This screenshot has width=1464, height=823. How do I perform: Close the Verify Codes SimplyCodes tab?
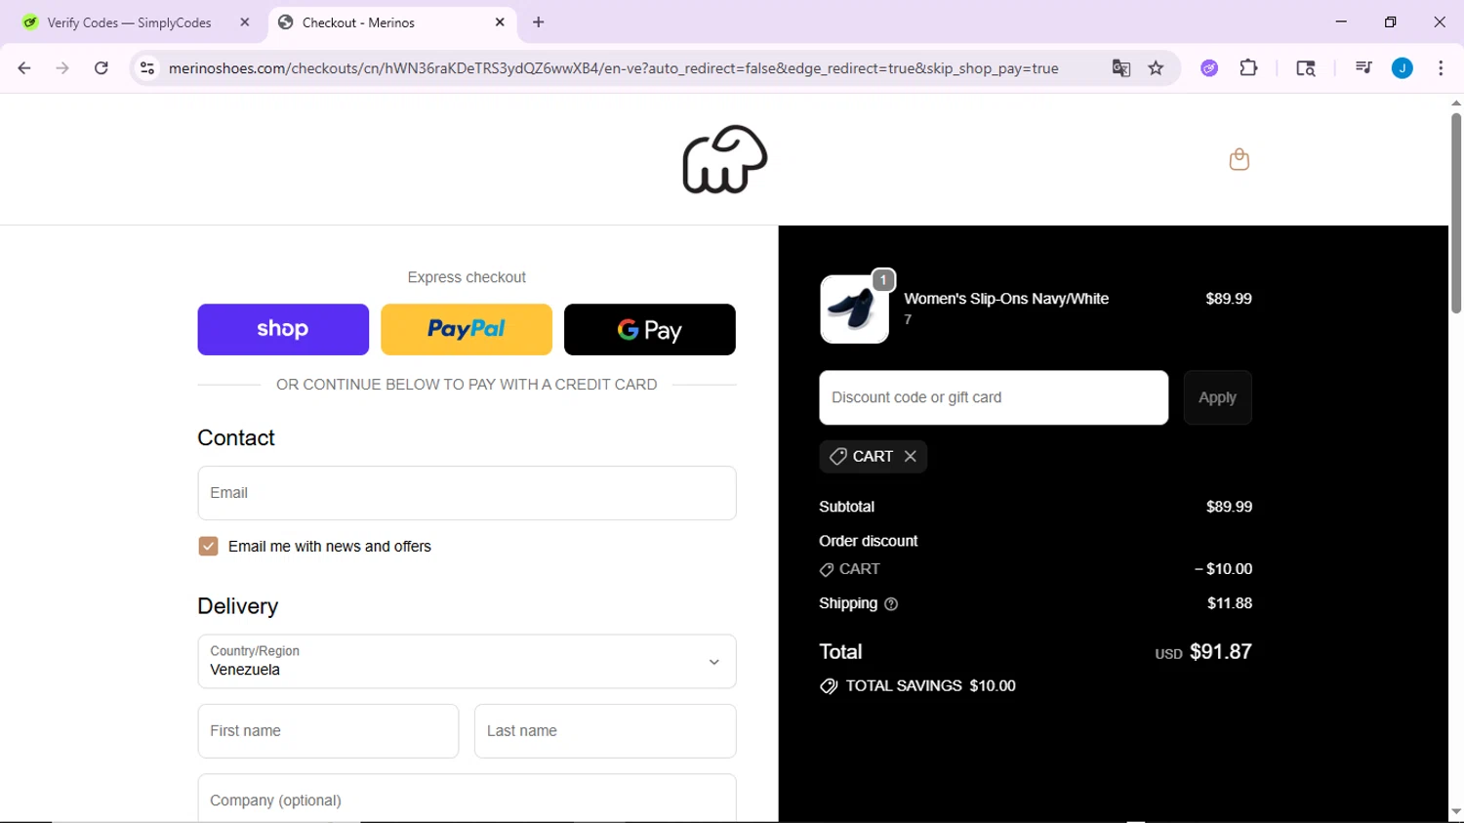click(245, 22)
